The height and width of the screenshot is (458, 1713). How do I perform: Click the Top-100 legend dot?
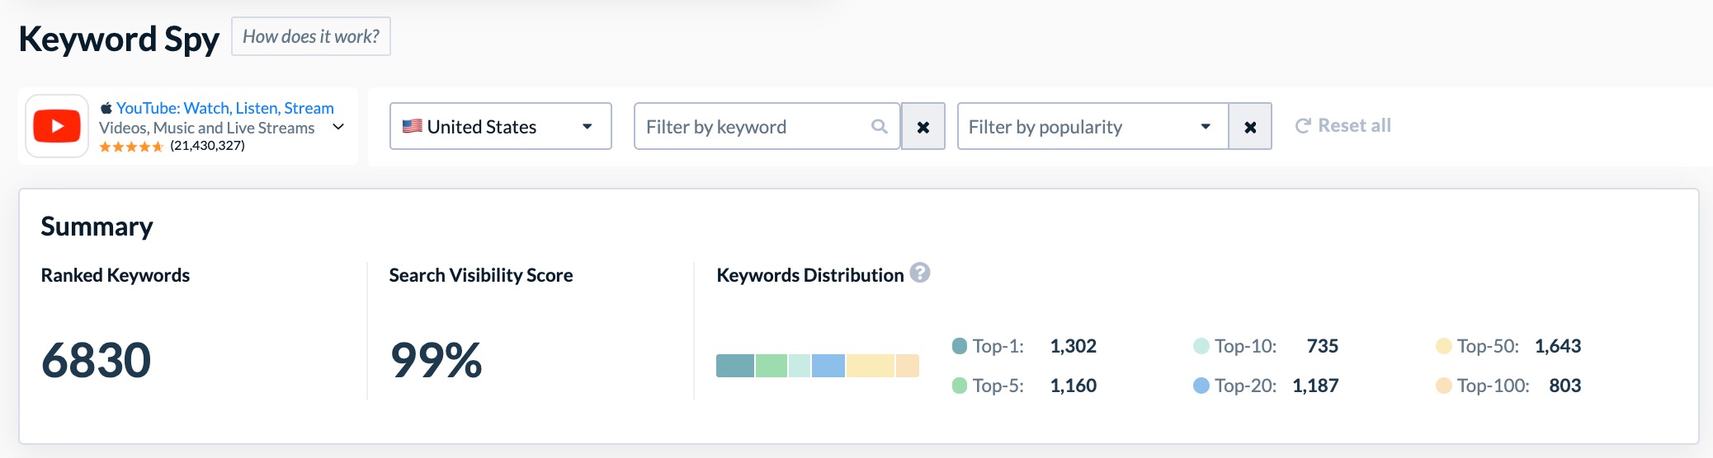[x=1444, y=386]
